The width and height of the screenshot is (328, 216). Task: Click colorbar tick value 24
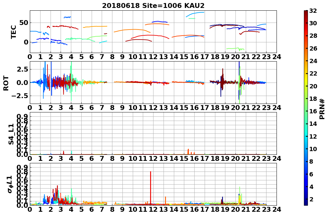pos(313,61)
